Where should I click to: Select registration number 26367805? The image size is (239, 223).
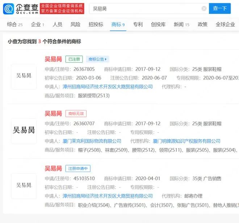click(84, 69)
